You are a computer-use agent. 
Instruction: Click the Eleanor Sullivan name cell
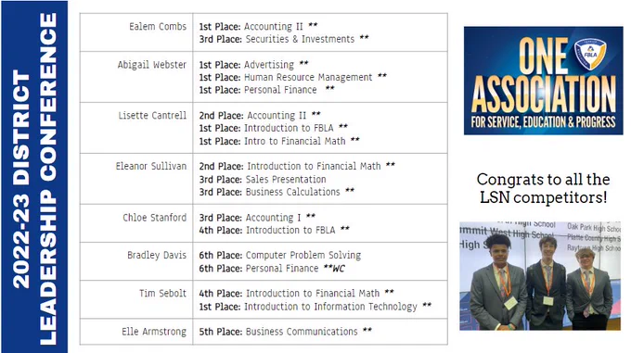(x=136, y=179)
